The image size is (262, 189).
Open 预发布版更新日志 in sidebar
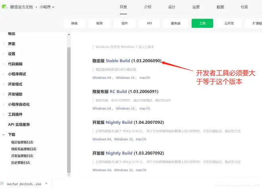point(24,149)
